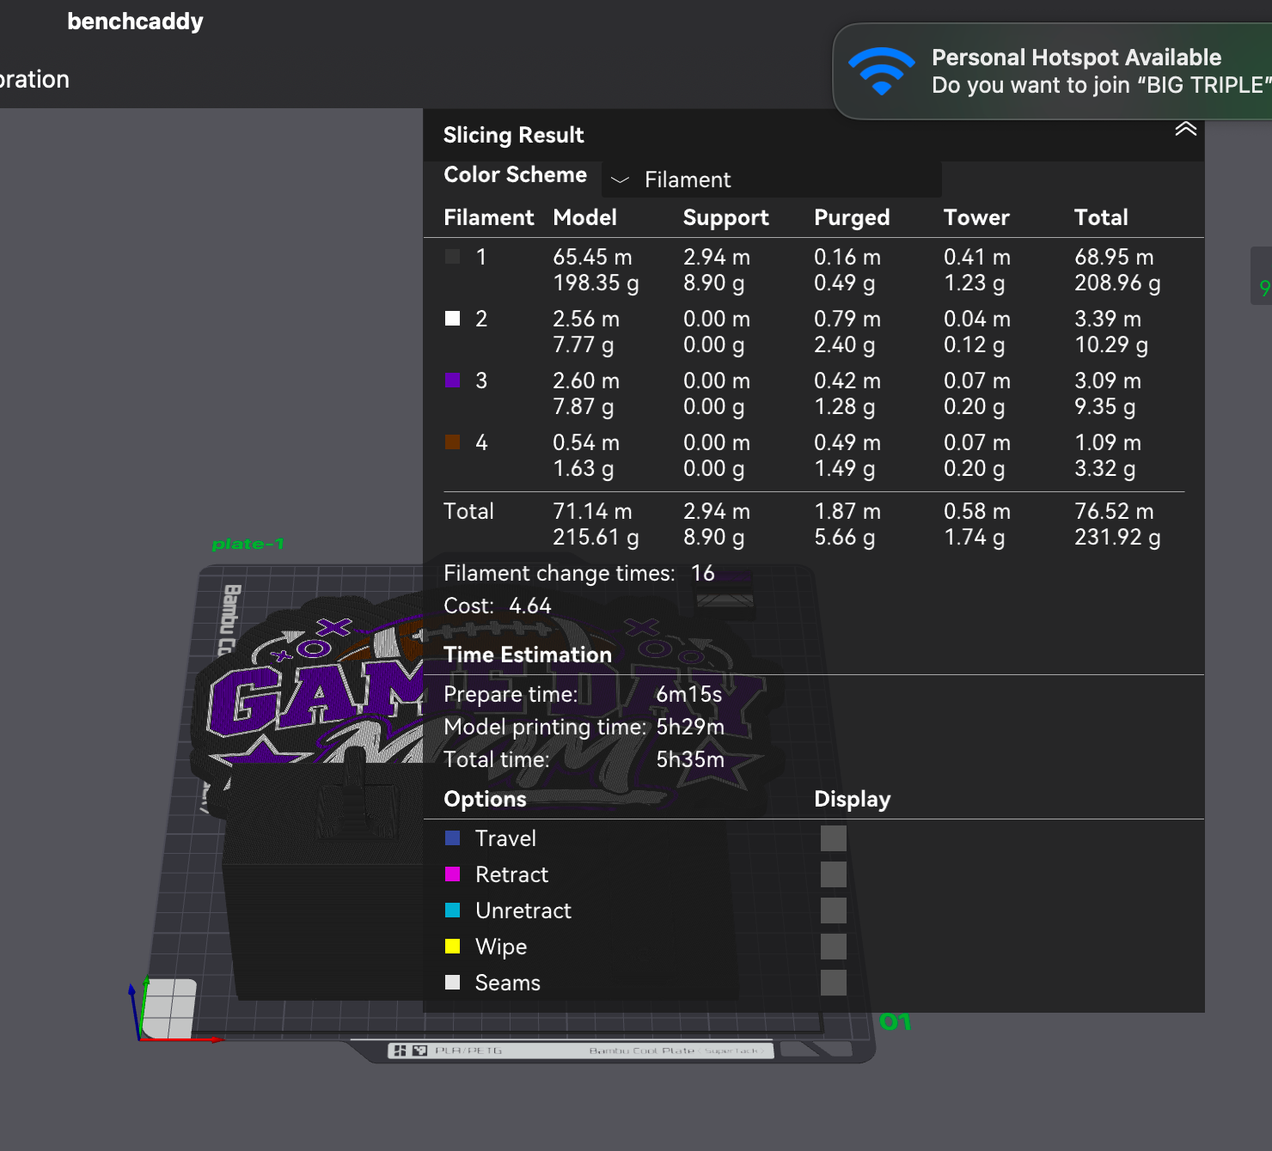Click the overall total 76.52 m value
1272x1151 pixels.
[1114, 511]
